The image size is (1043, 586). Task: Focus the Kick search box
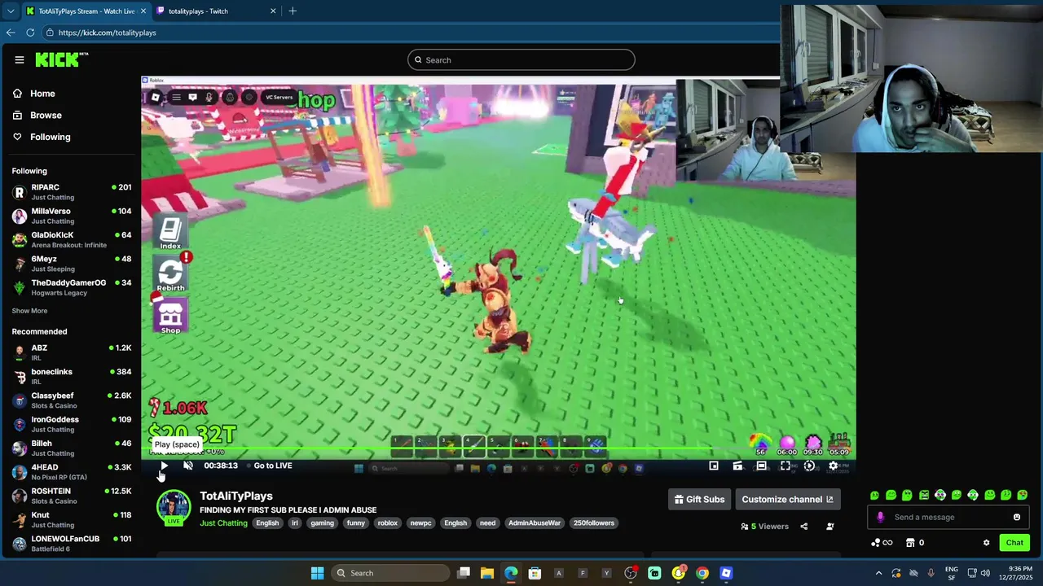(x=521, y=59)
